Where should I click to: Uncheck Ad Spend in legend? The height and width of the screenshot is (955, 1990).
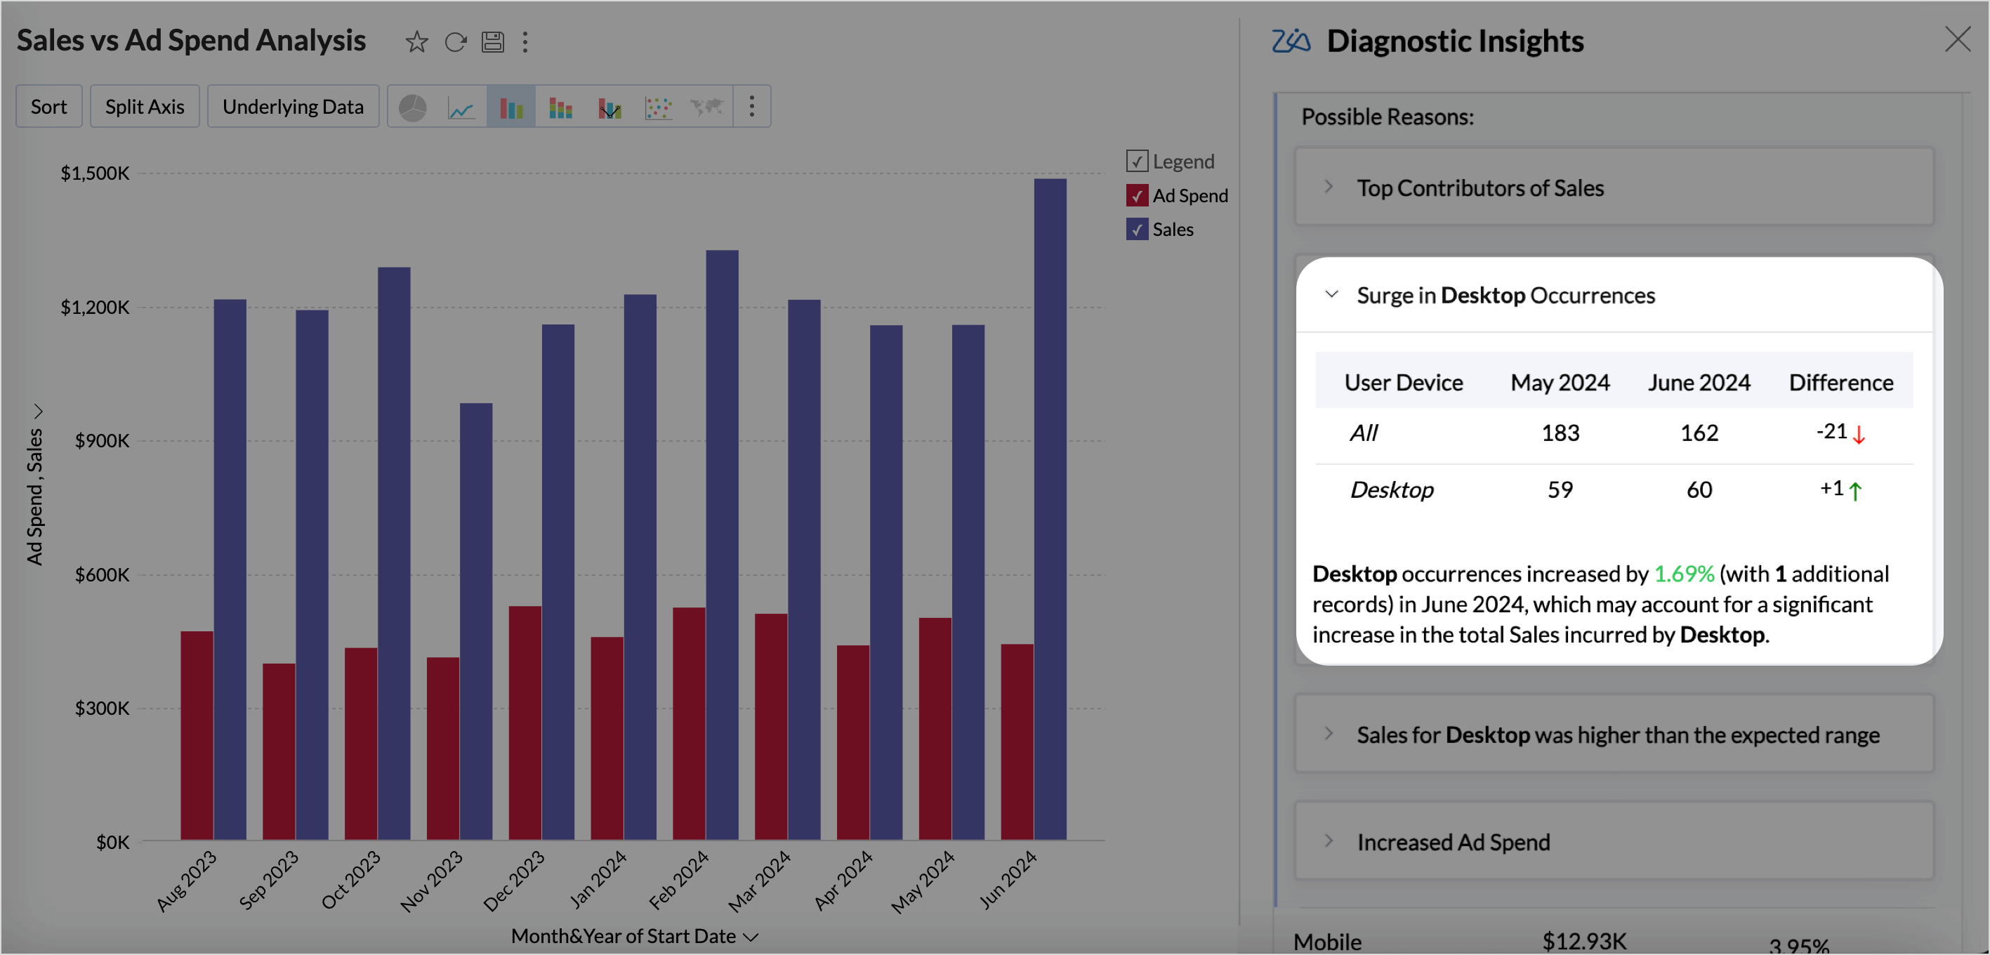tap(1136, 195)
